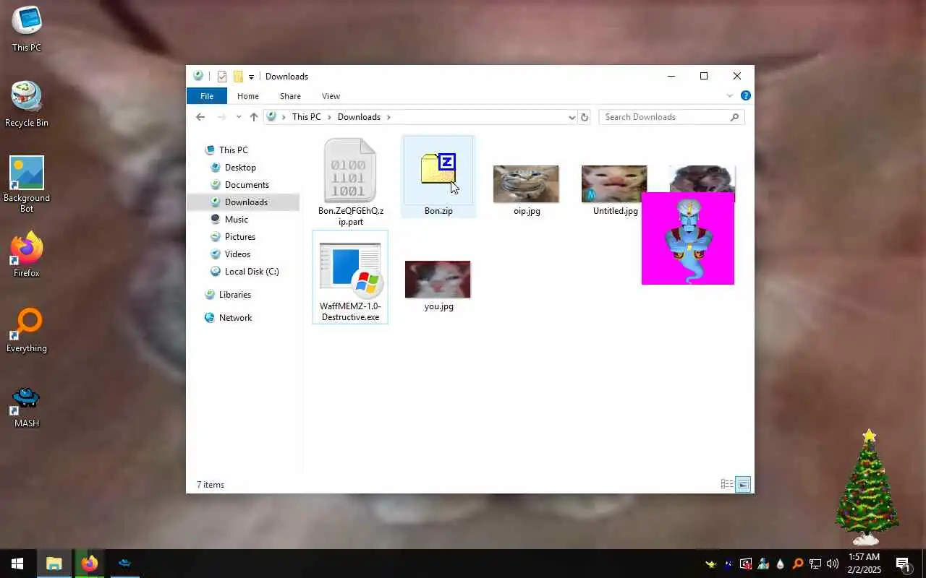
Task: Click the water drop tray icon
Action: 780,564
